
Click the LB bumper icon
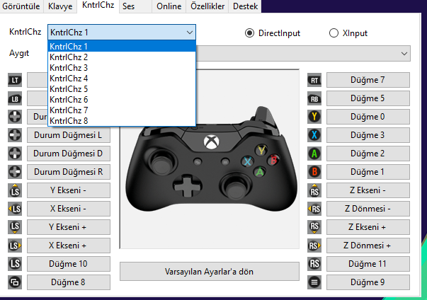15,99
